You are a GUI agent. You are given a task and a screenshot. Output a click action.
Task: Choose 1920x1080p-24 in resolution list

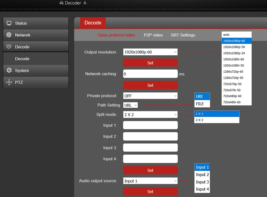coord(236,53)
